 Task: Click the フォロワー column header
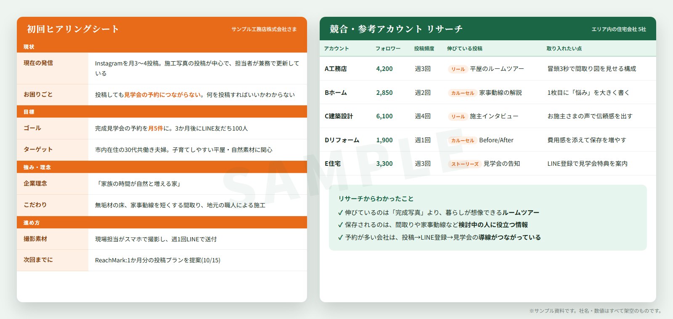coord(388,49)
